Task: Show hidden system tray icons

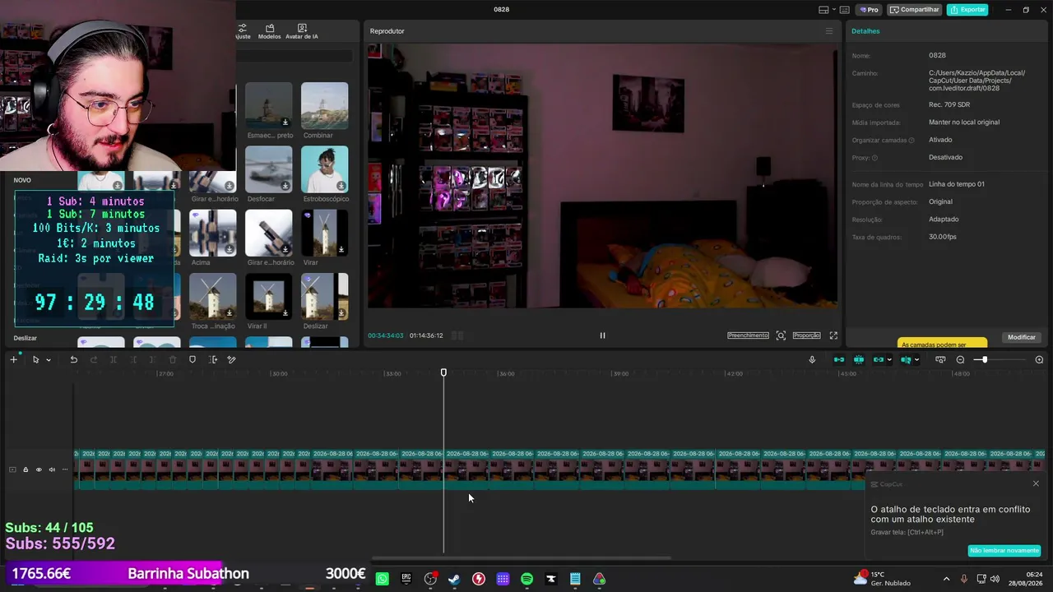Action: 946,579
